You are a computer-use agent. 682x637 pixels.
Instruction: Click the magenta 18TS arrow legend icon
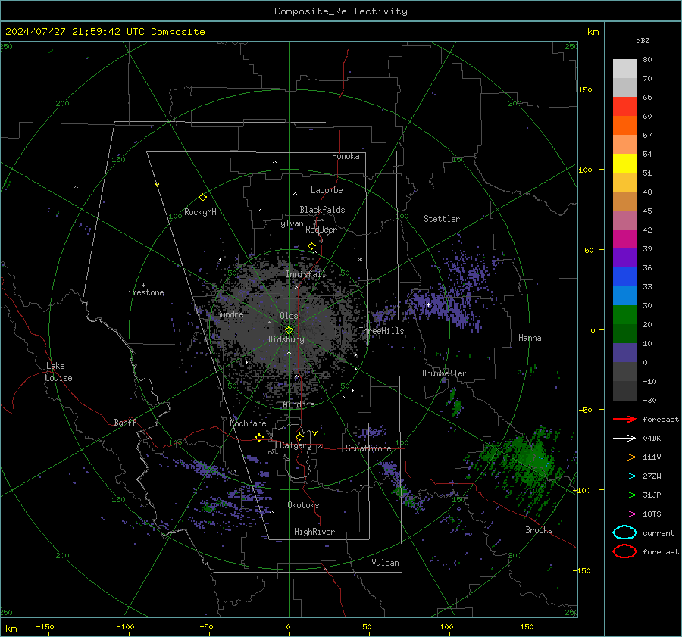pos(624,514)
